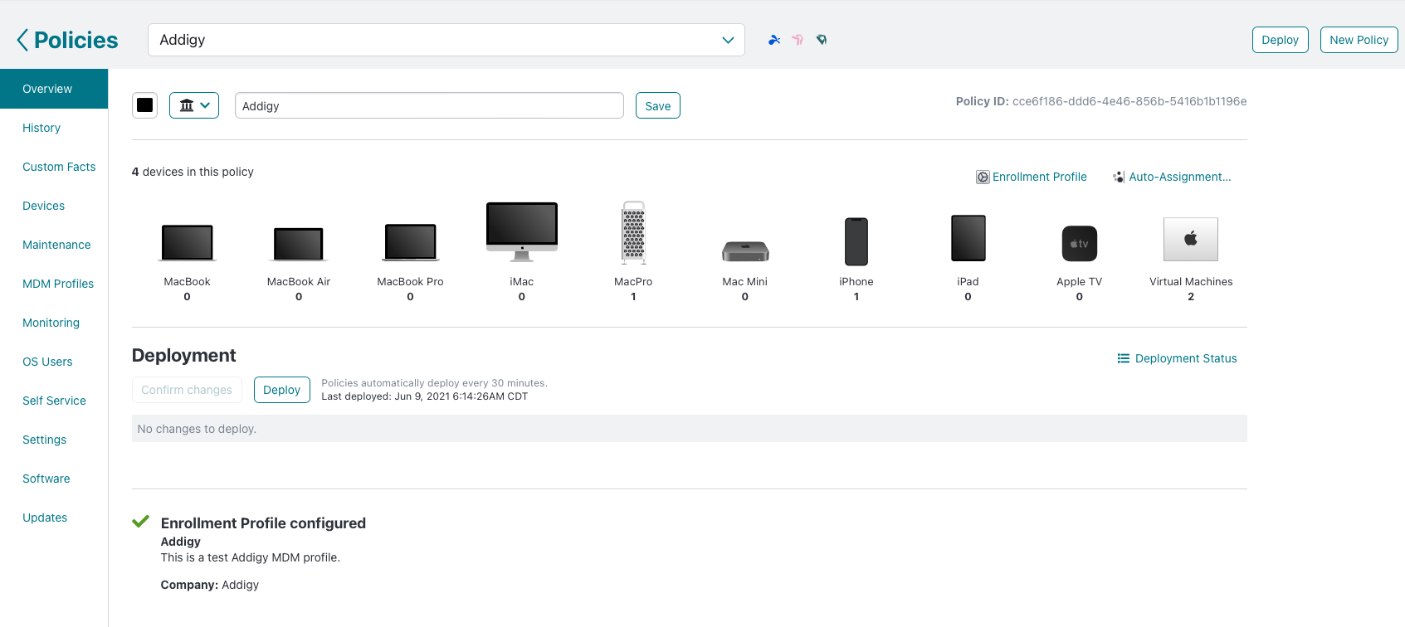Pick the black policy color swatch
1405x627 pixels.
(144, 105)
